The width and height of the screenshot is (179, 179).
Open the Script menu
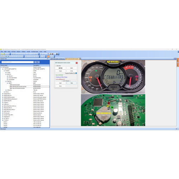pyautogui.click(x=28, y=52)
